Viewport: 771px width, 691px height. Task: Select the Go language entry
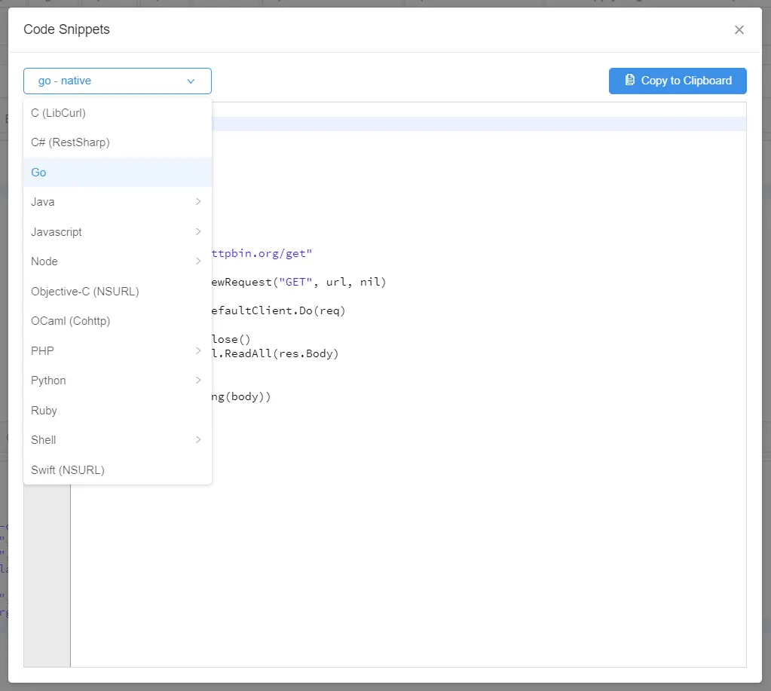coord(39,173)
